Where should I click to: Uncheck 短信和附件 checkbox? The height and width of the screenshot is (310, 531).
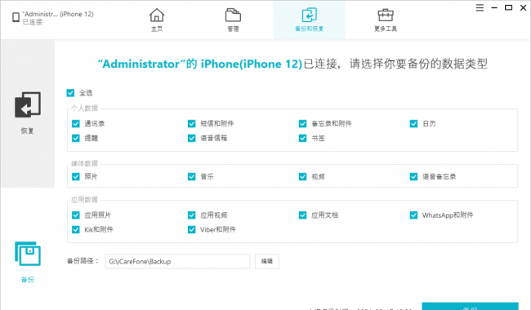coord(192,123)
